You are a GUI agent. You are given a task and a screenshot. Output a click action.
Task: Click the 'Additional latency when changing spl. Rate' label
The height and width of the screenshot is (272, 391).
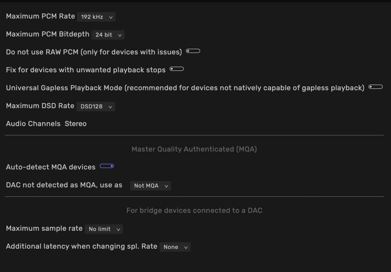(x=82, y=246)
